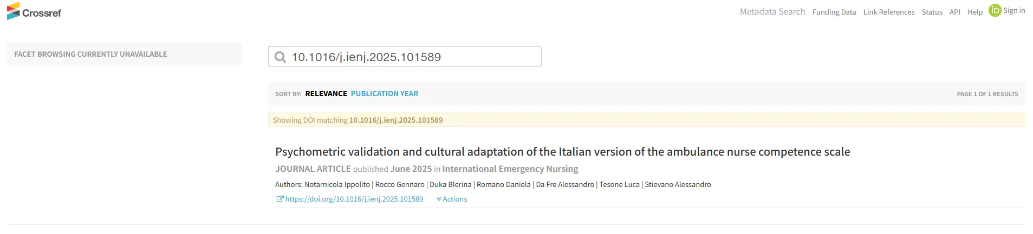
Task: Go to Link References
Action: click(x=888, y=12)
